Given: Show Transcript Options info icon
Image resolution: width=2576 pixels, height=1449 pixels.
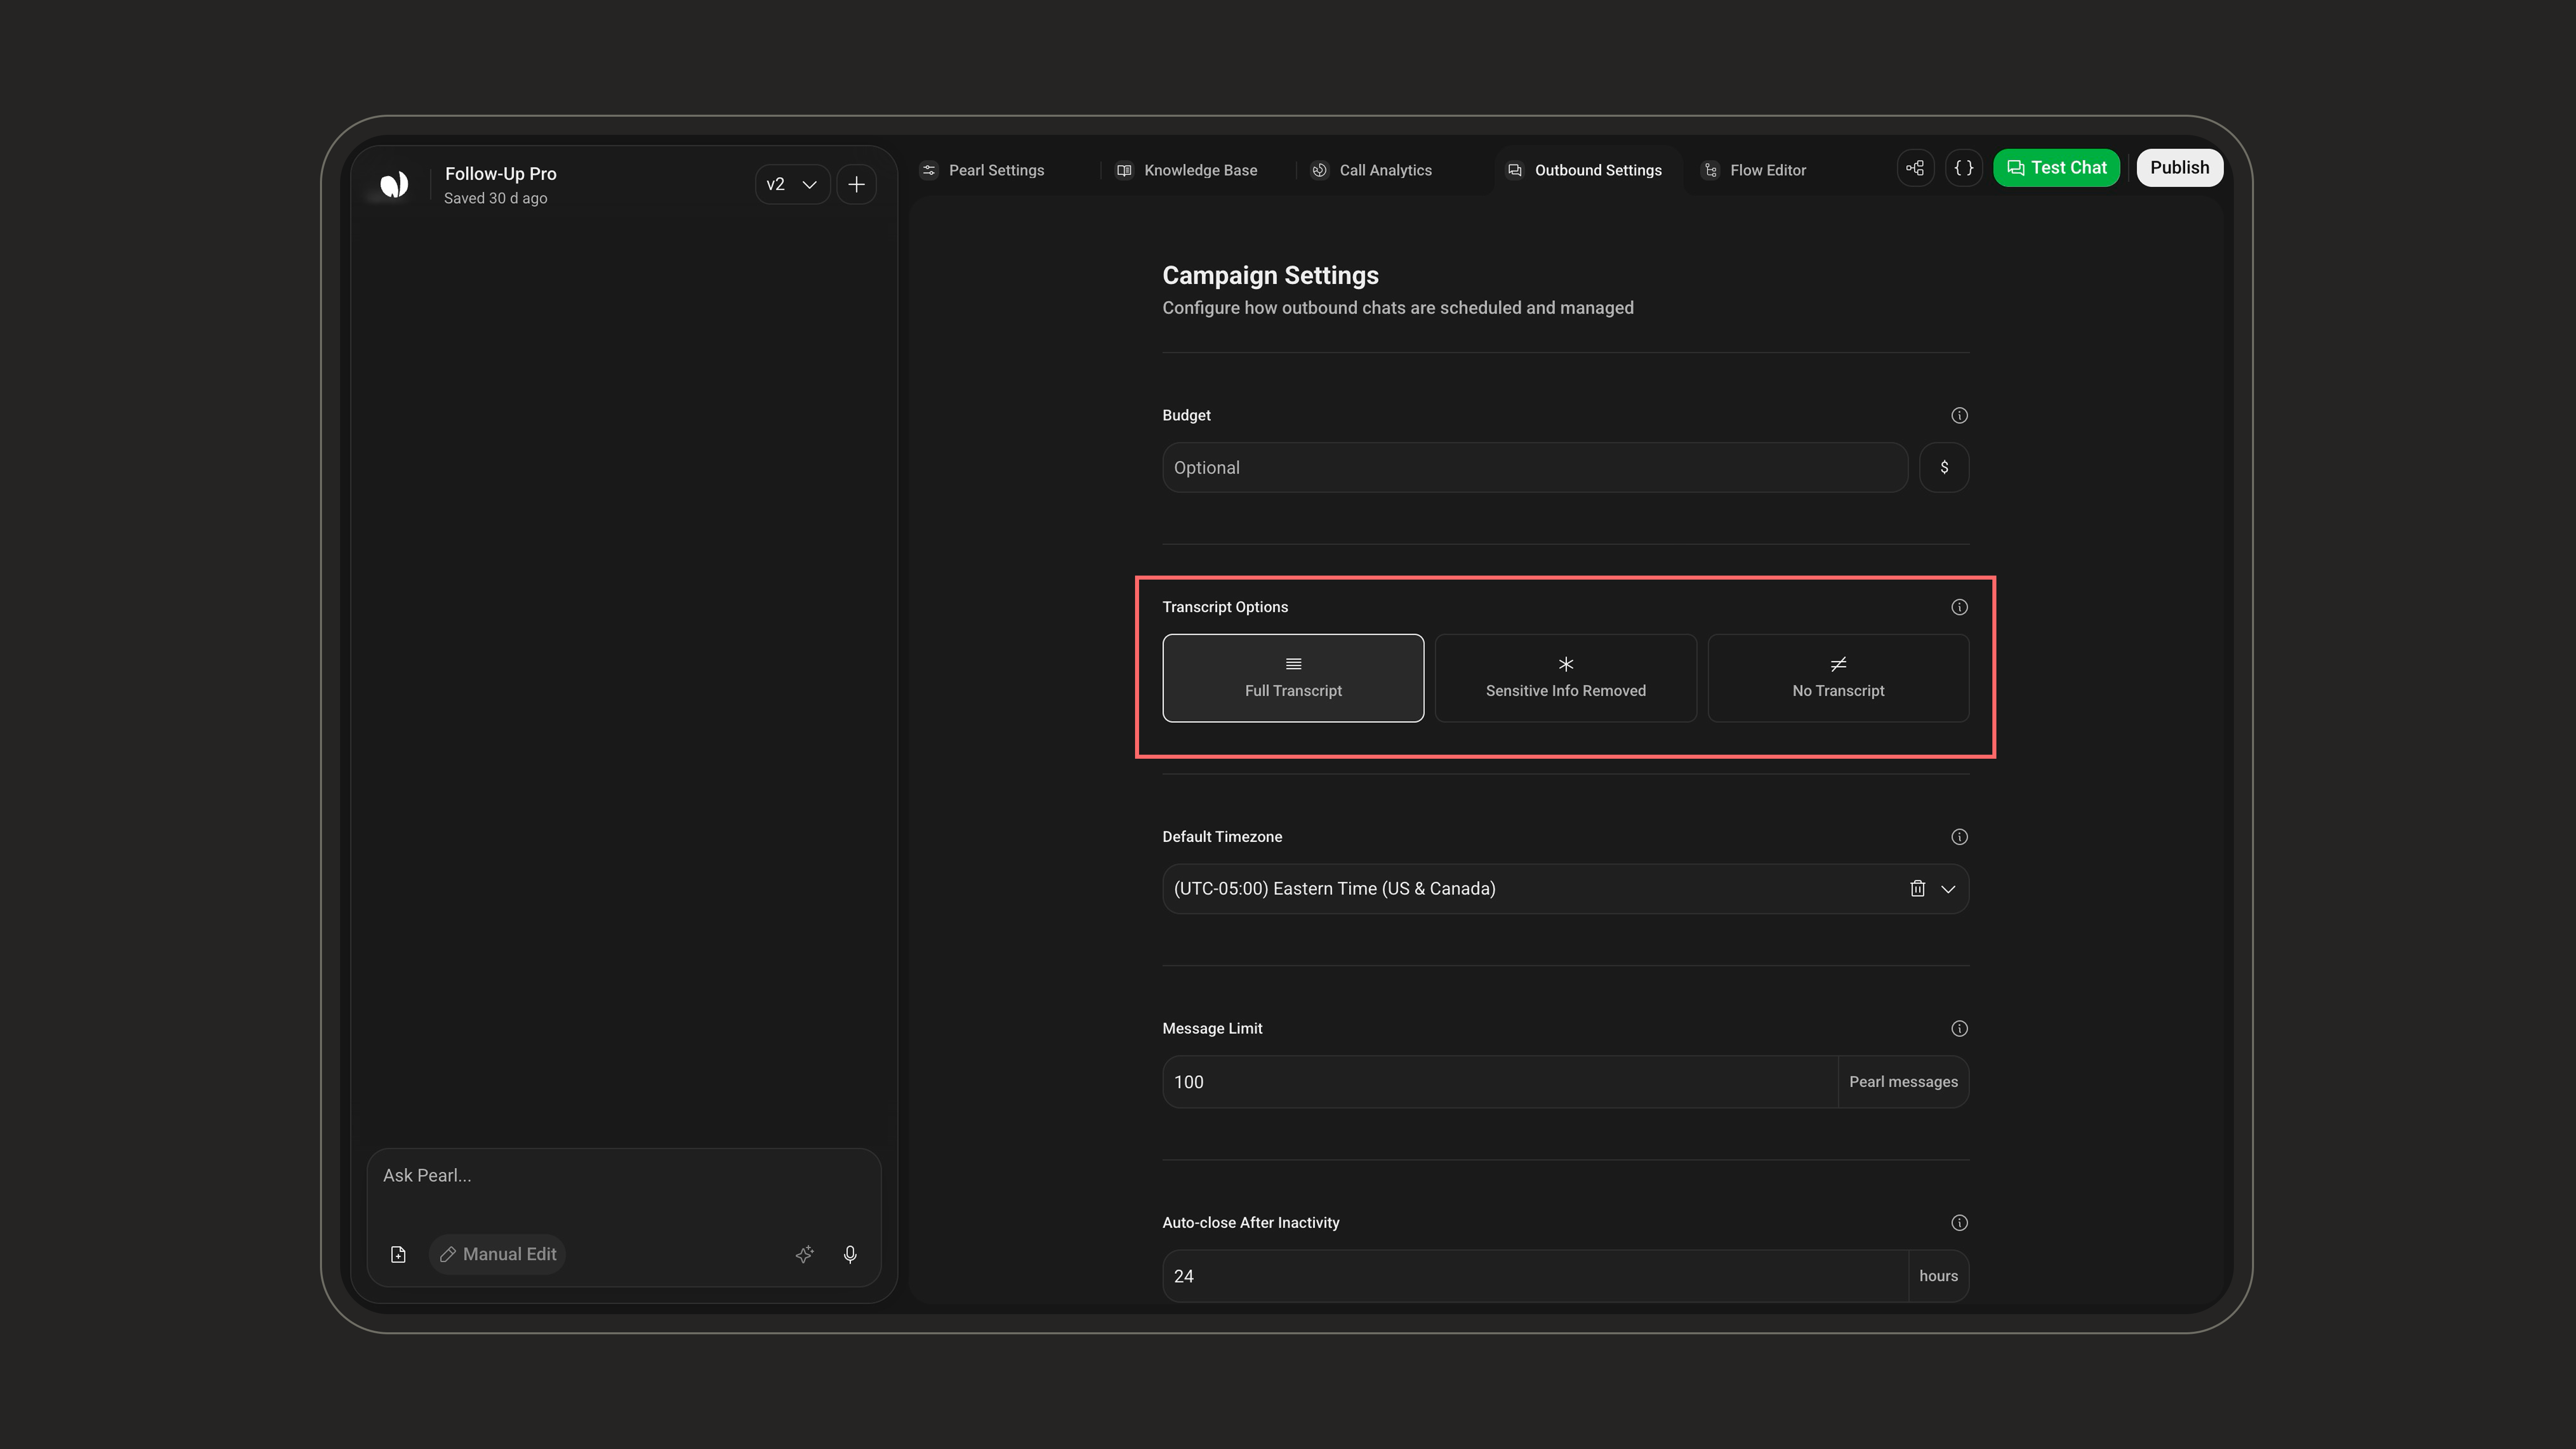Looking at the screenshot, I should point(1959,607).
